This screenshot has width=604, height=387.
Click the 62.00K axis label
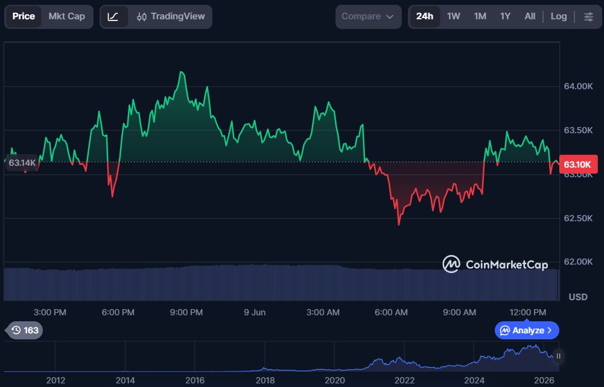coord(578,262)
